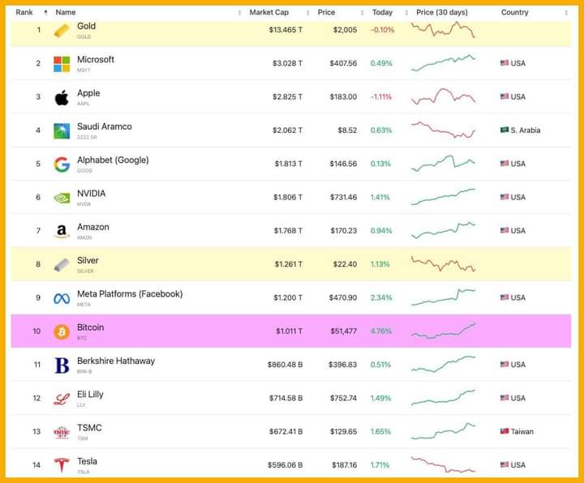Open the Berkshire Hathaway link
Image resolution: width=584 pixels, height=483 pixels.
click(x=116, y=361)
